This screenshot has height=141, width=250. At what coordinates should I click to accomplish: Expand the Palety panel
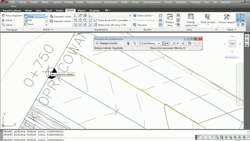point(232,30)
